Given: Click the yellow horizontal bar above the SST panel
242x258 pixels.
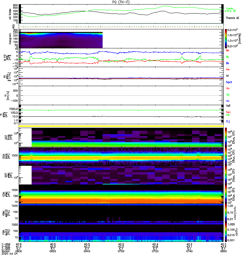Looking at the screenshot, I should click(121, 126).
